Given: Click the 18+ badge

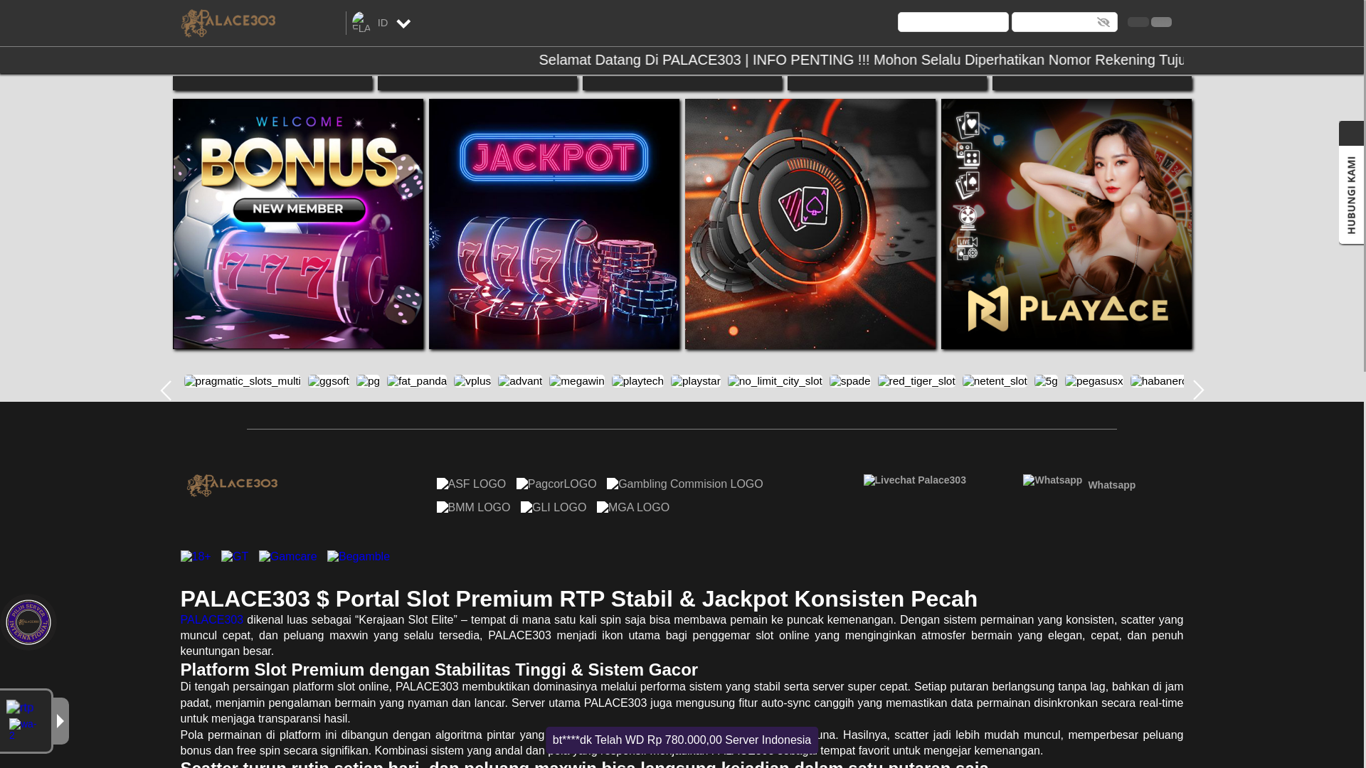Looking at the screenshot, I should point(196,557).
